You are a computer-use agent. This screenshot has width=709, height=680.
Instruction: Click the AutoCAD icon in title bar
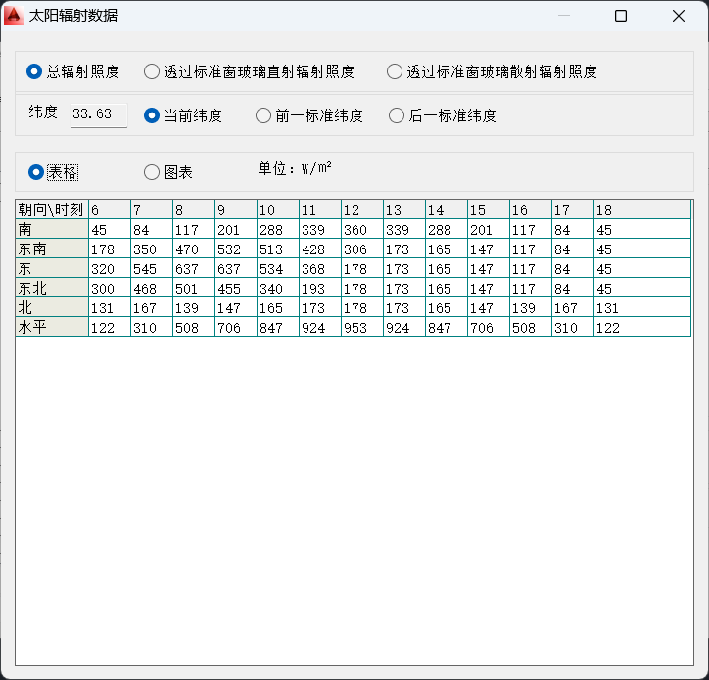coord(15,16)
